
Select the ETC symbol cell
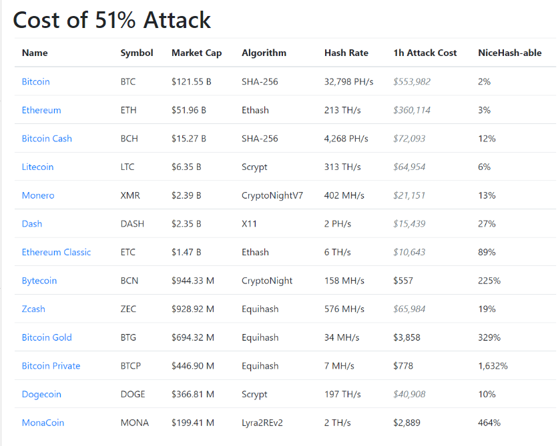click(x=128, y=252)
